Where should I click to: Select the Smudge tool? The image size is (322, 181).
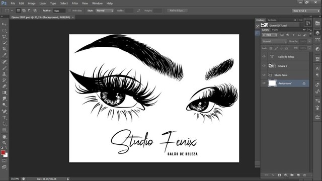coord(4,99)
